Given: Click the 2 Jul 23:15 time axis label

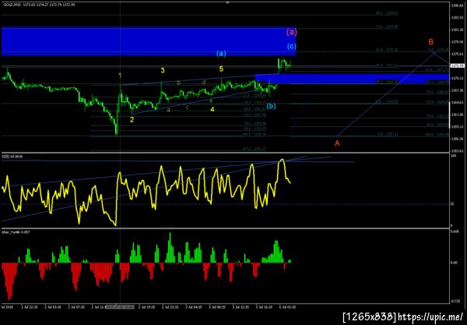Looking at the screenshot, I should [170, 306].
